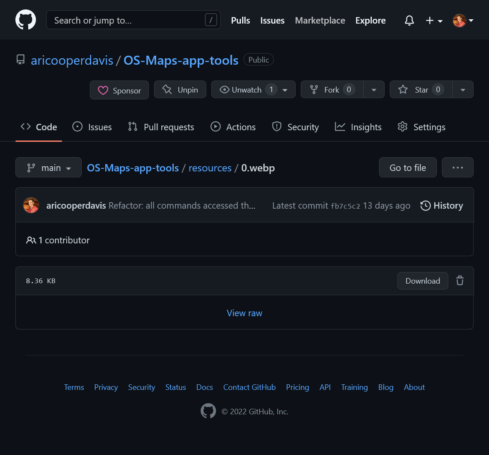
Task: Sponsor the repository with heart button
Action: (119, 90)
